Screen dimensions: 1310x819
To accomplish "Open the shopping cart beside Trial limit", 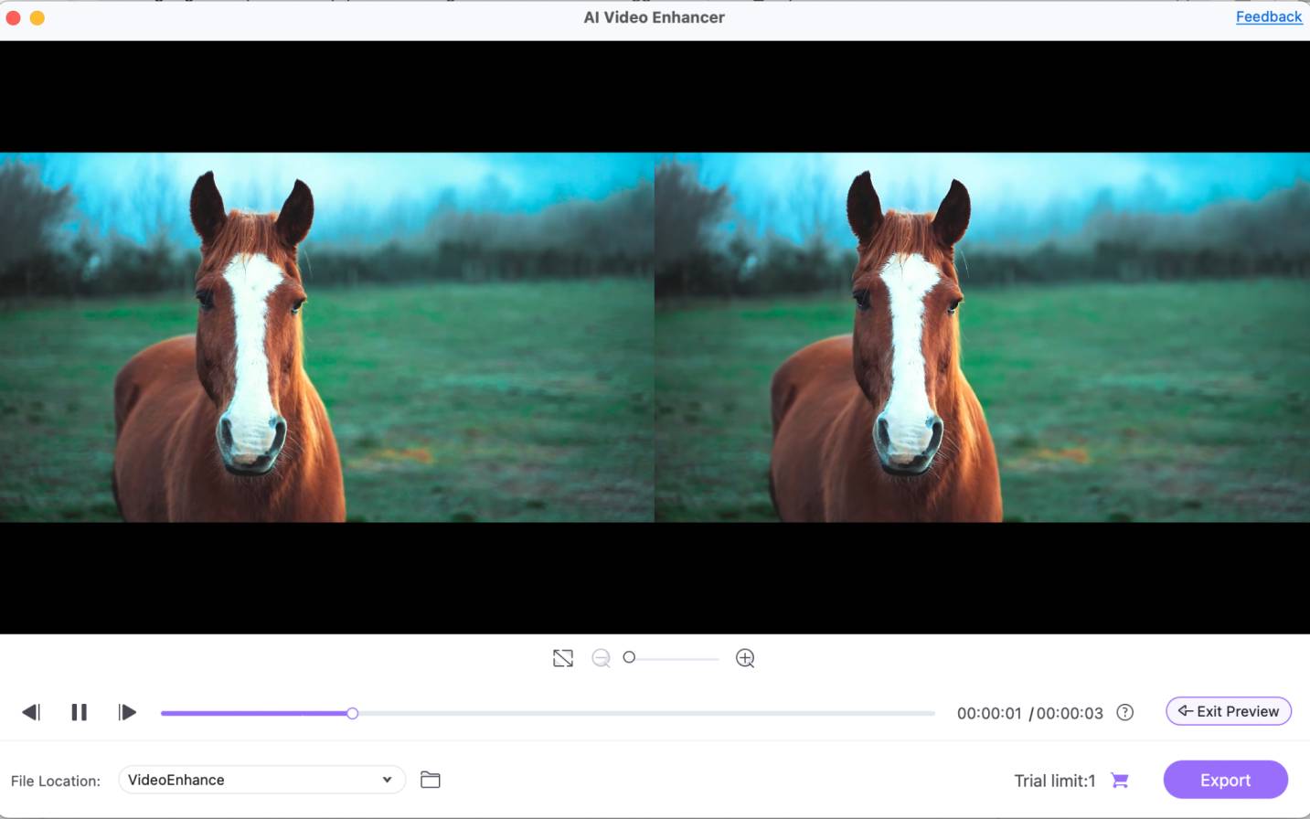I will (x=1119, y=780).
